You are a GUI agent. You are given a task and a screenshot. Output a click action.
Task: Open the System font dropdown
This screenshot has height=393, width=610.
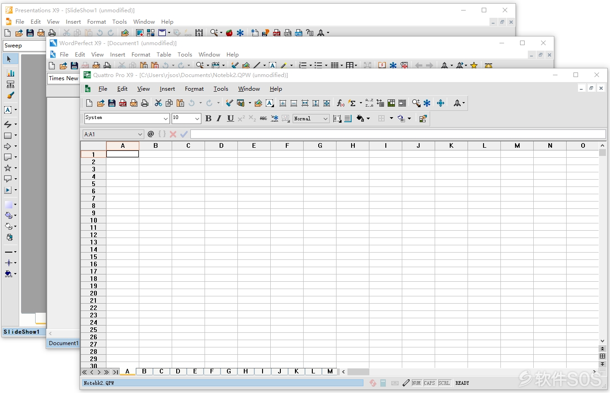tap(166, 119)
